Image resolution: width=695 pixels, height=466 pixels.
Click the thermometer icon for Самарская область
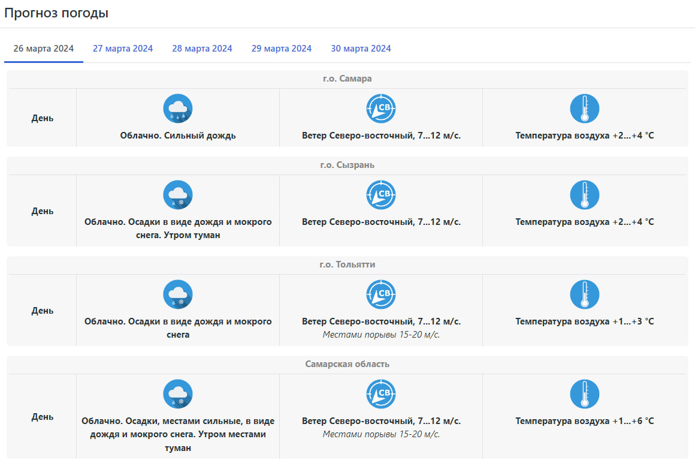tap(584, 394)
